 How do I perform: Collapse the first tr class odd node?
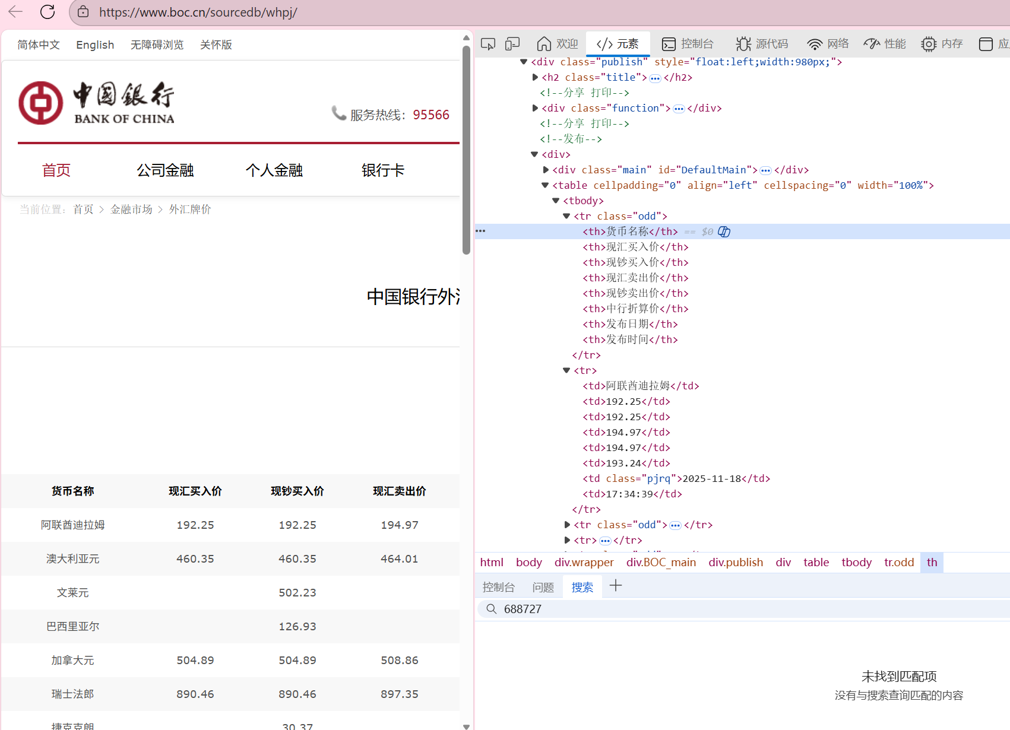pos(566,216)
